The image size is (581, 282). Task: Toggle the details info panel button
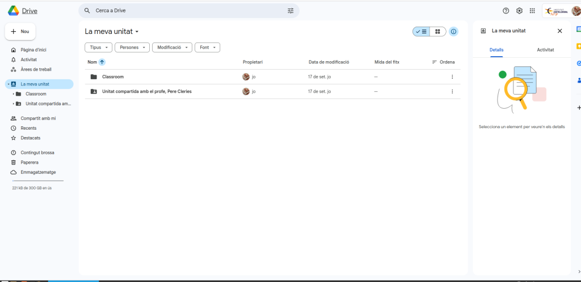(x=453, y=32)
